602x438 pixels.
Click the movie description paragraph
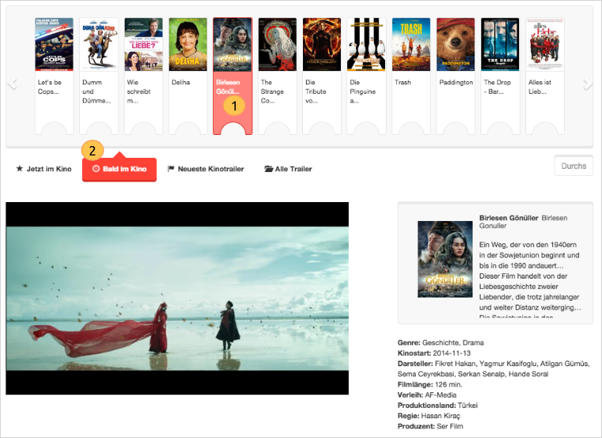click(x=530, y=279)
